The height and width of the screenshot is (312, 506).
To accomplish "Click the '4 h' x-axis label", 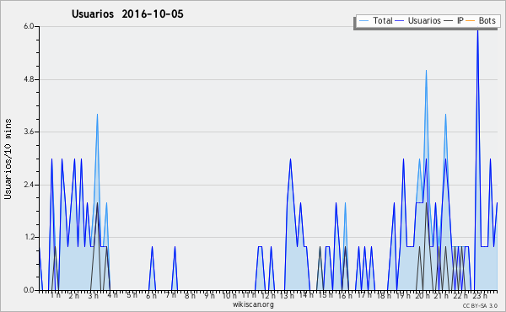I will [112, 295].
